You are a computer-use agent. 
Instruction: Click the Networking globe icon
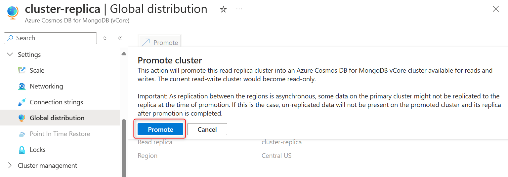point(22,86)
